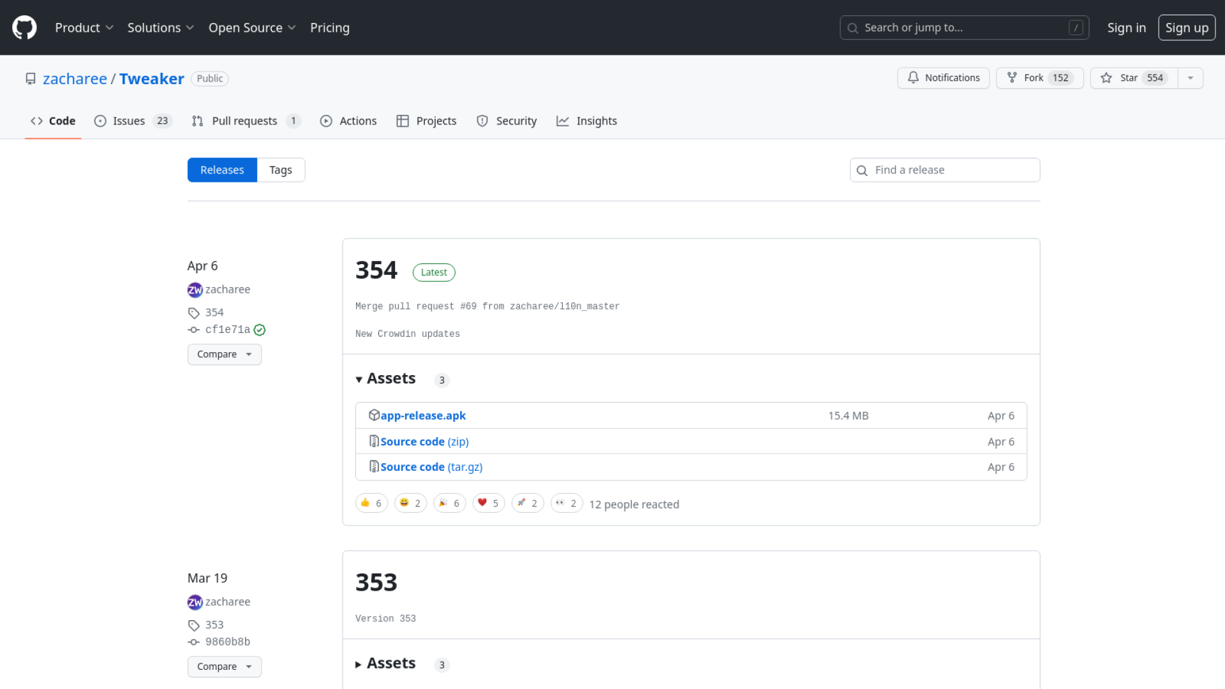Open the star list dropdown arrow
This screenshot has height=689, width=1225.
click(x=1190, y=78)
